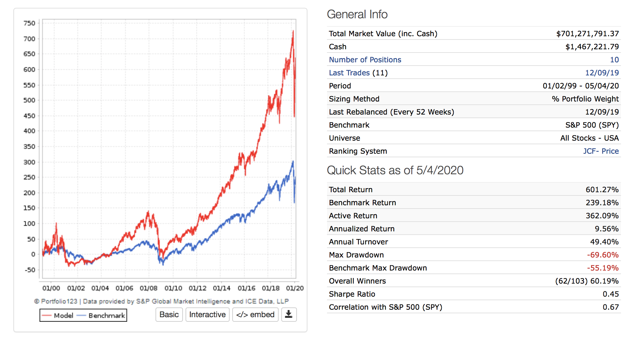
Task: Switch chart to Interactive view
Action: 207,315
